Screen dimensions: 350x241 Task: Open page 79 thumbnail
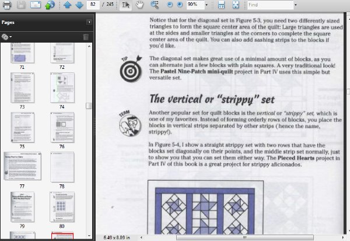click(x=22, y=207)
